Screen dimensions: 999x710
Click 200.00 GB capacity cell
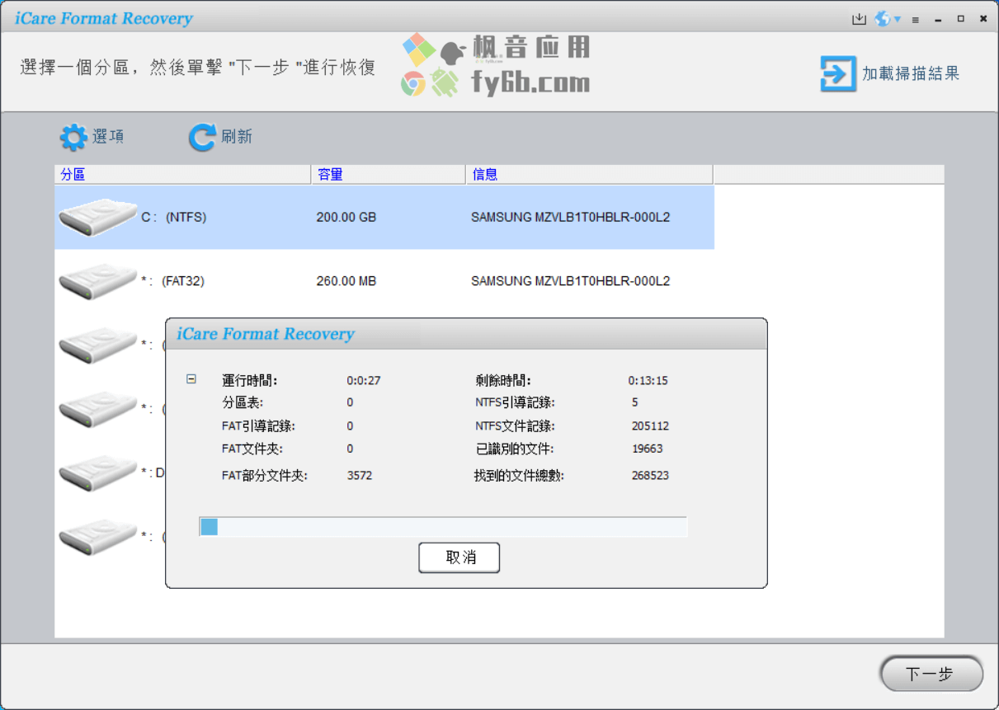[x=346, y=218]
